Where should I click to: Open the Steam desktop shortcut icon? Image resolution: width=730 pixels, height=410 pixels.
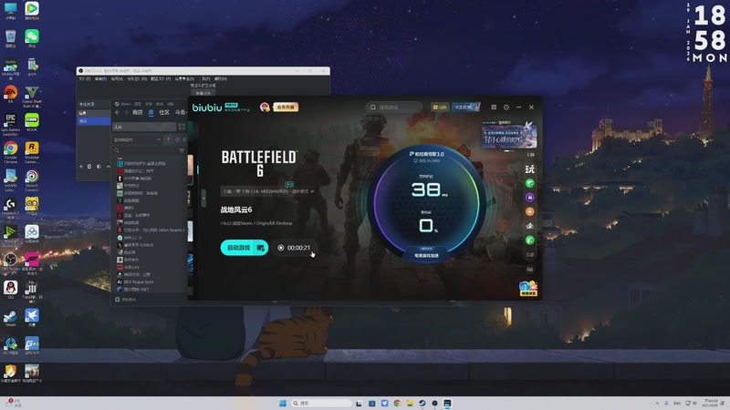[x=11, y=318]
